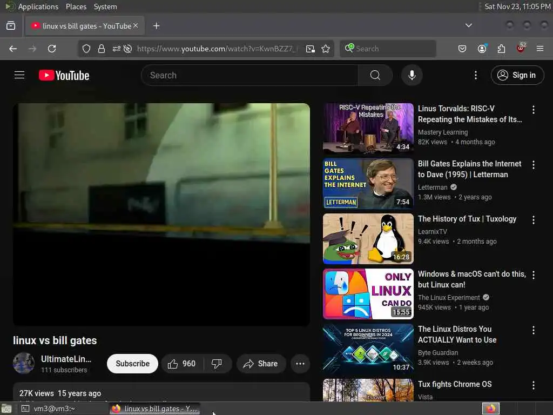Open a new tab with plus button
Image resolution: width=553 pixels, height=415 pixels.
(x=156, y=26)
